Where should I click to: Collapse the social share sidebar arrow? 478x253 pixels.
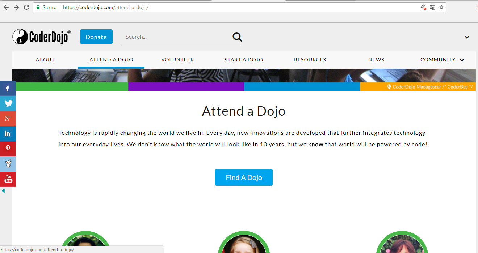3,191
